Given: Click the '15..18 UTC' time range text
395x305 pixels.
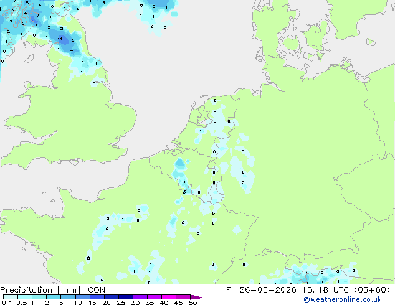Looking at the screenshot, I should (x=325, y=290).
